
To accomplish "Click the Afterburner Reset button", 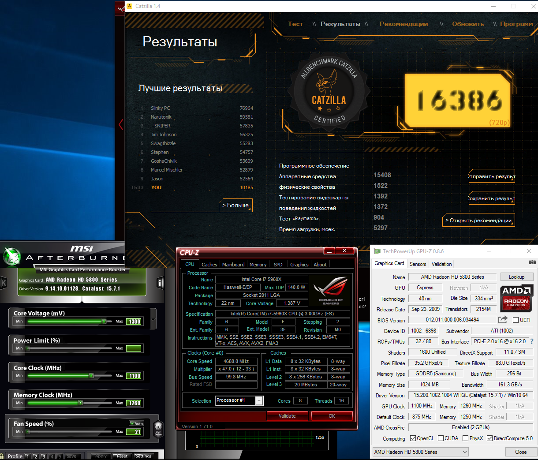I will [122, 456].
